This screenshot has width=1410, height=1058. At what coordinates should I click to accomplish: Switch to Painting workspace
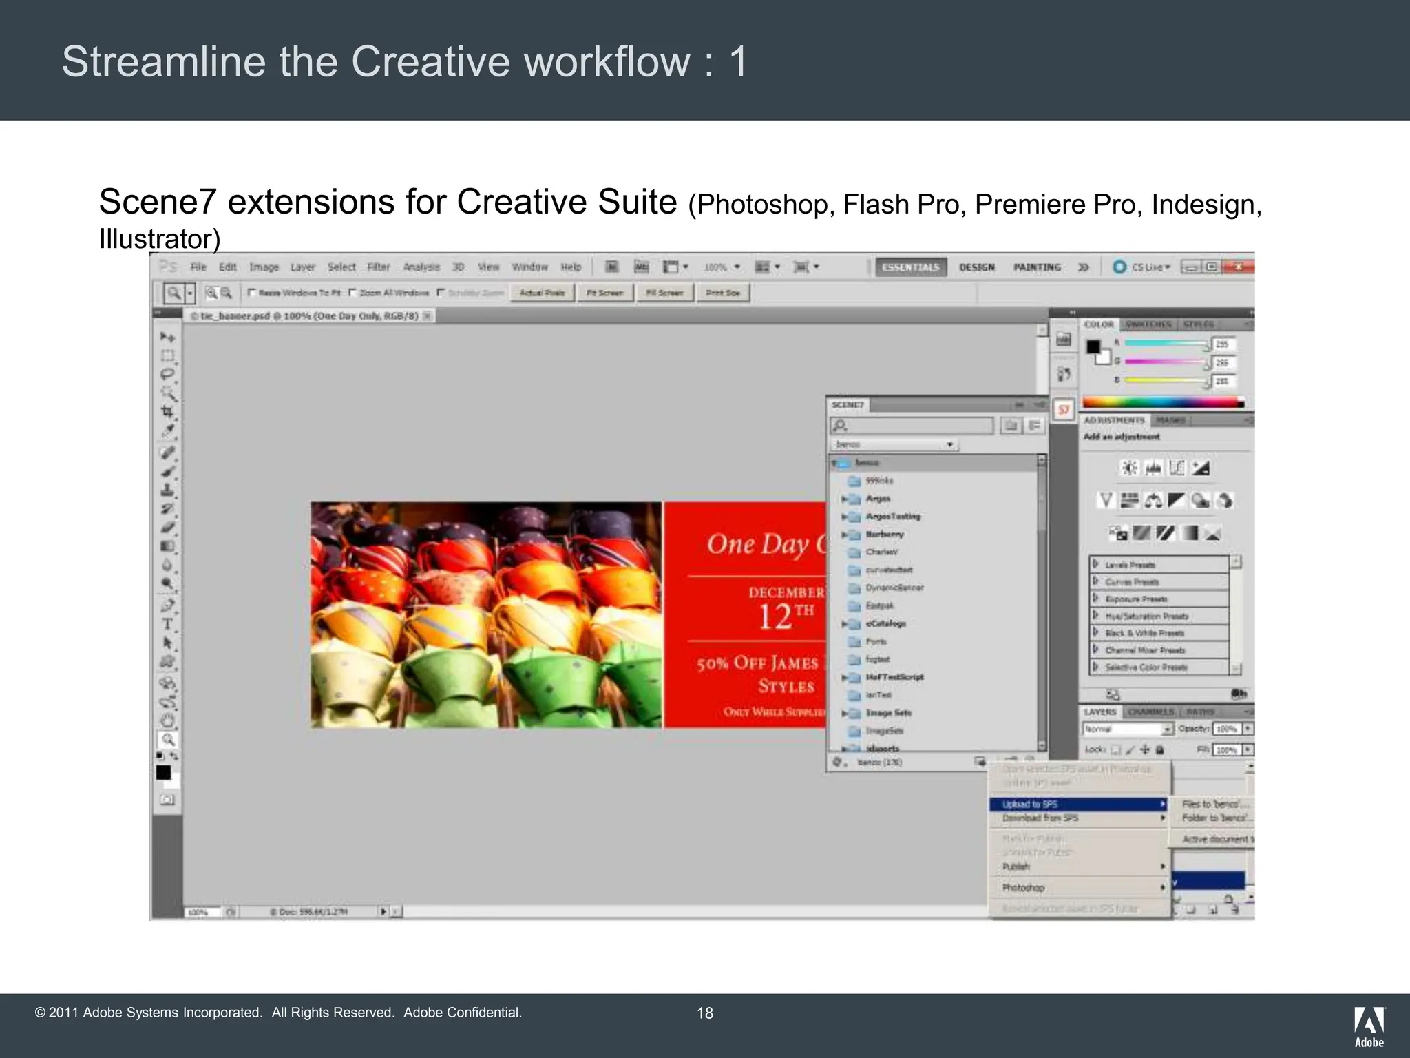point(1037,267)
